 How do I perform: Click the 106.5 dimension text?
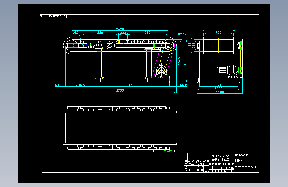click(x=183, y=85)
